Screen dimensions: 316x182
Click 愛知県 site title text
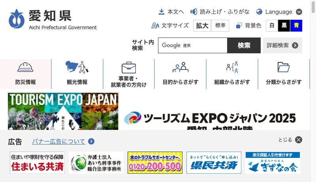pyautogui.click(x=50, y=15)
